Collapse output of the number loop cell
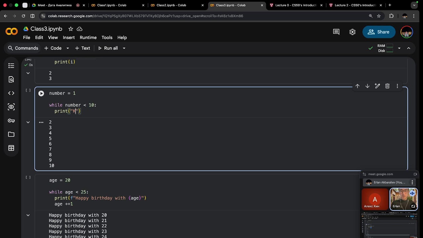 28,122
